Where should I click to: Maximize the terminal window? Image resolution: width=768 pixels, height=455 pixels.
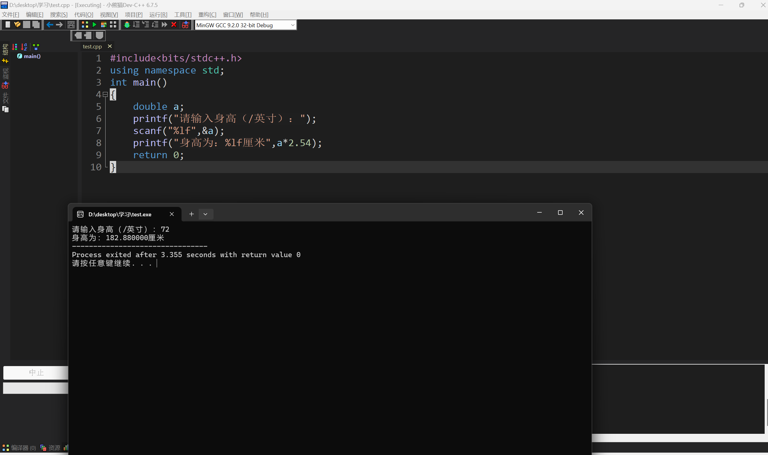pos(560,212)
